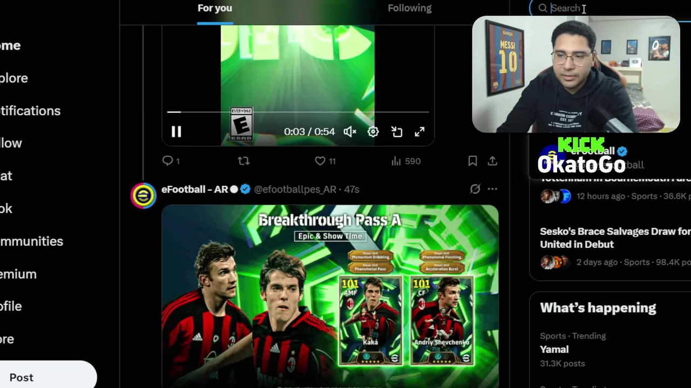Toggle picture-in-picture mode icon

click(397, 132)
